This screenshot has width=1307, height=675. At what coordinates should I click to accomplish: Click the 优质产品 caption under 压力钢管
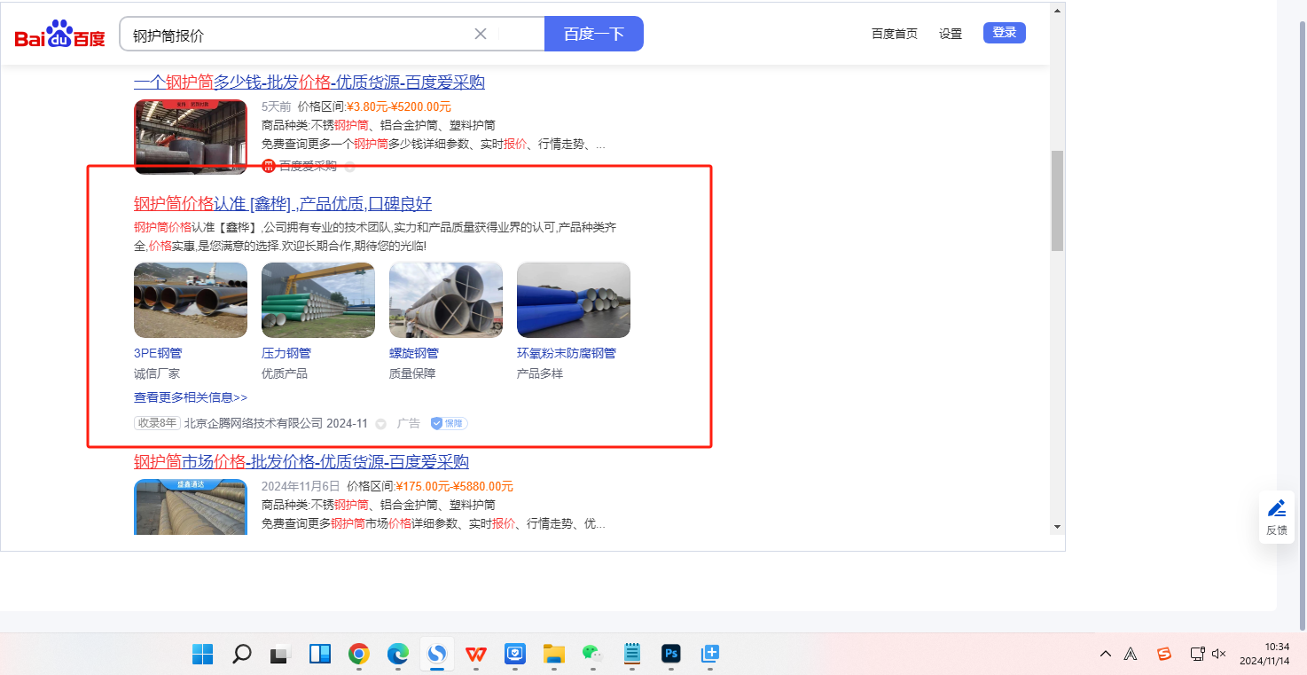[x=285, y=373]
